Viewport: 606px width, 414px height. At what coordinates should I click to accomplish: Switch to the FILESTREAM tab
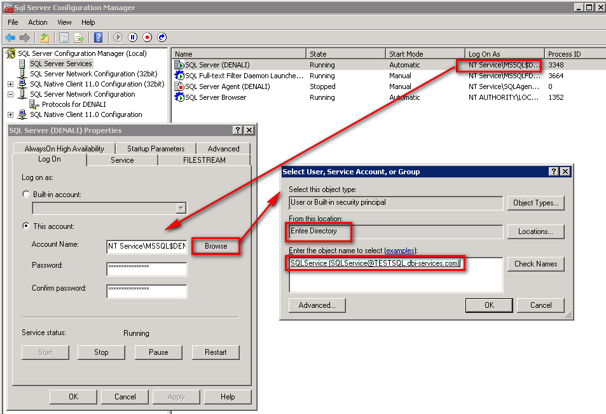(x=204, y=160)
